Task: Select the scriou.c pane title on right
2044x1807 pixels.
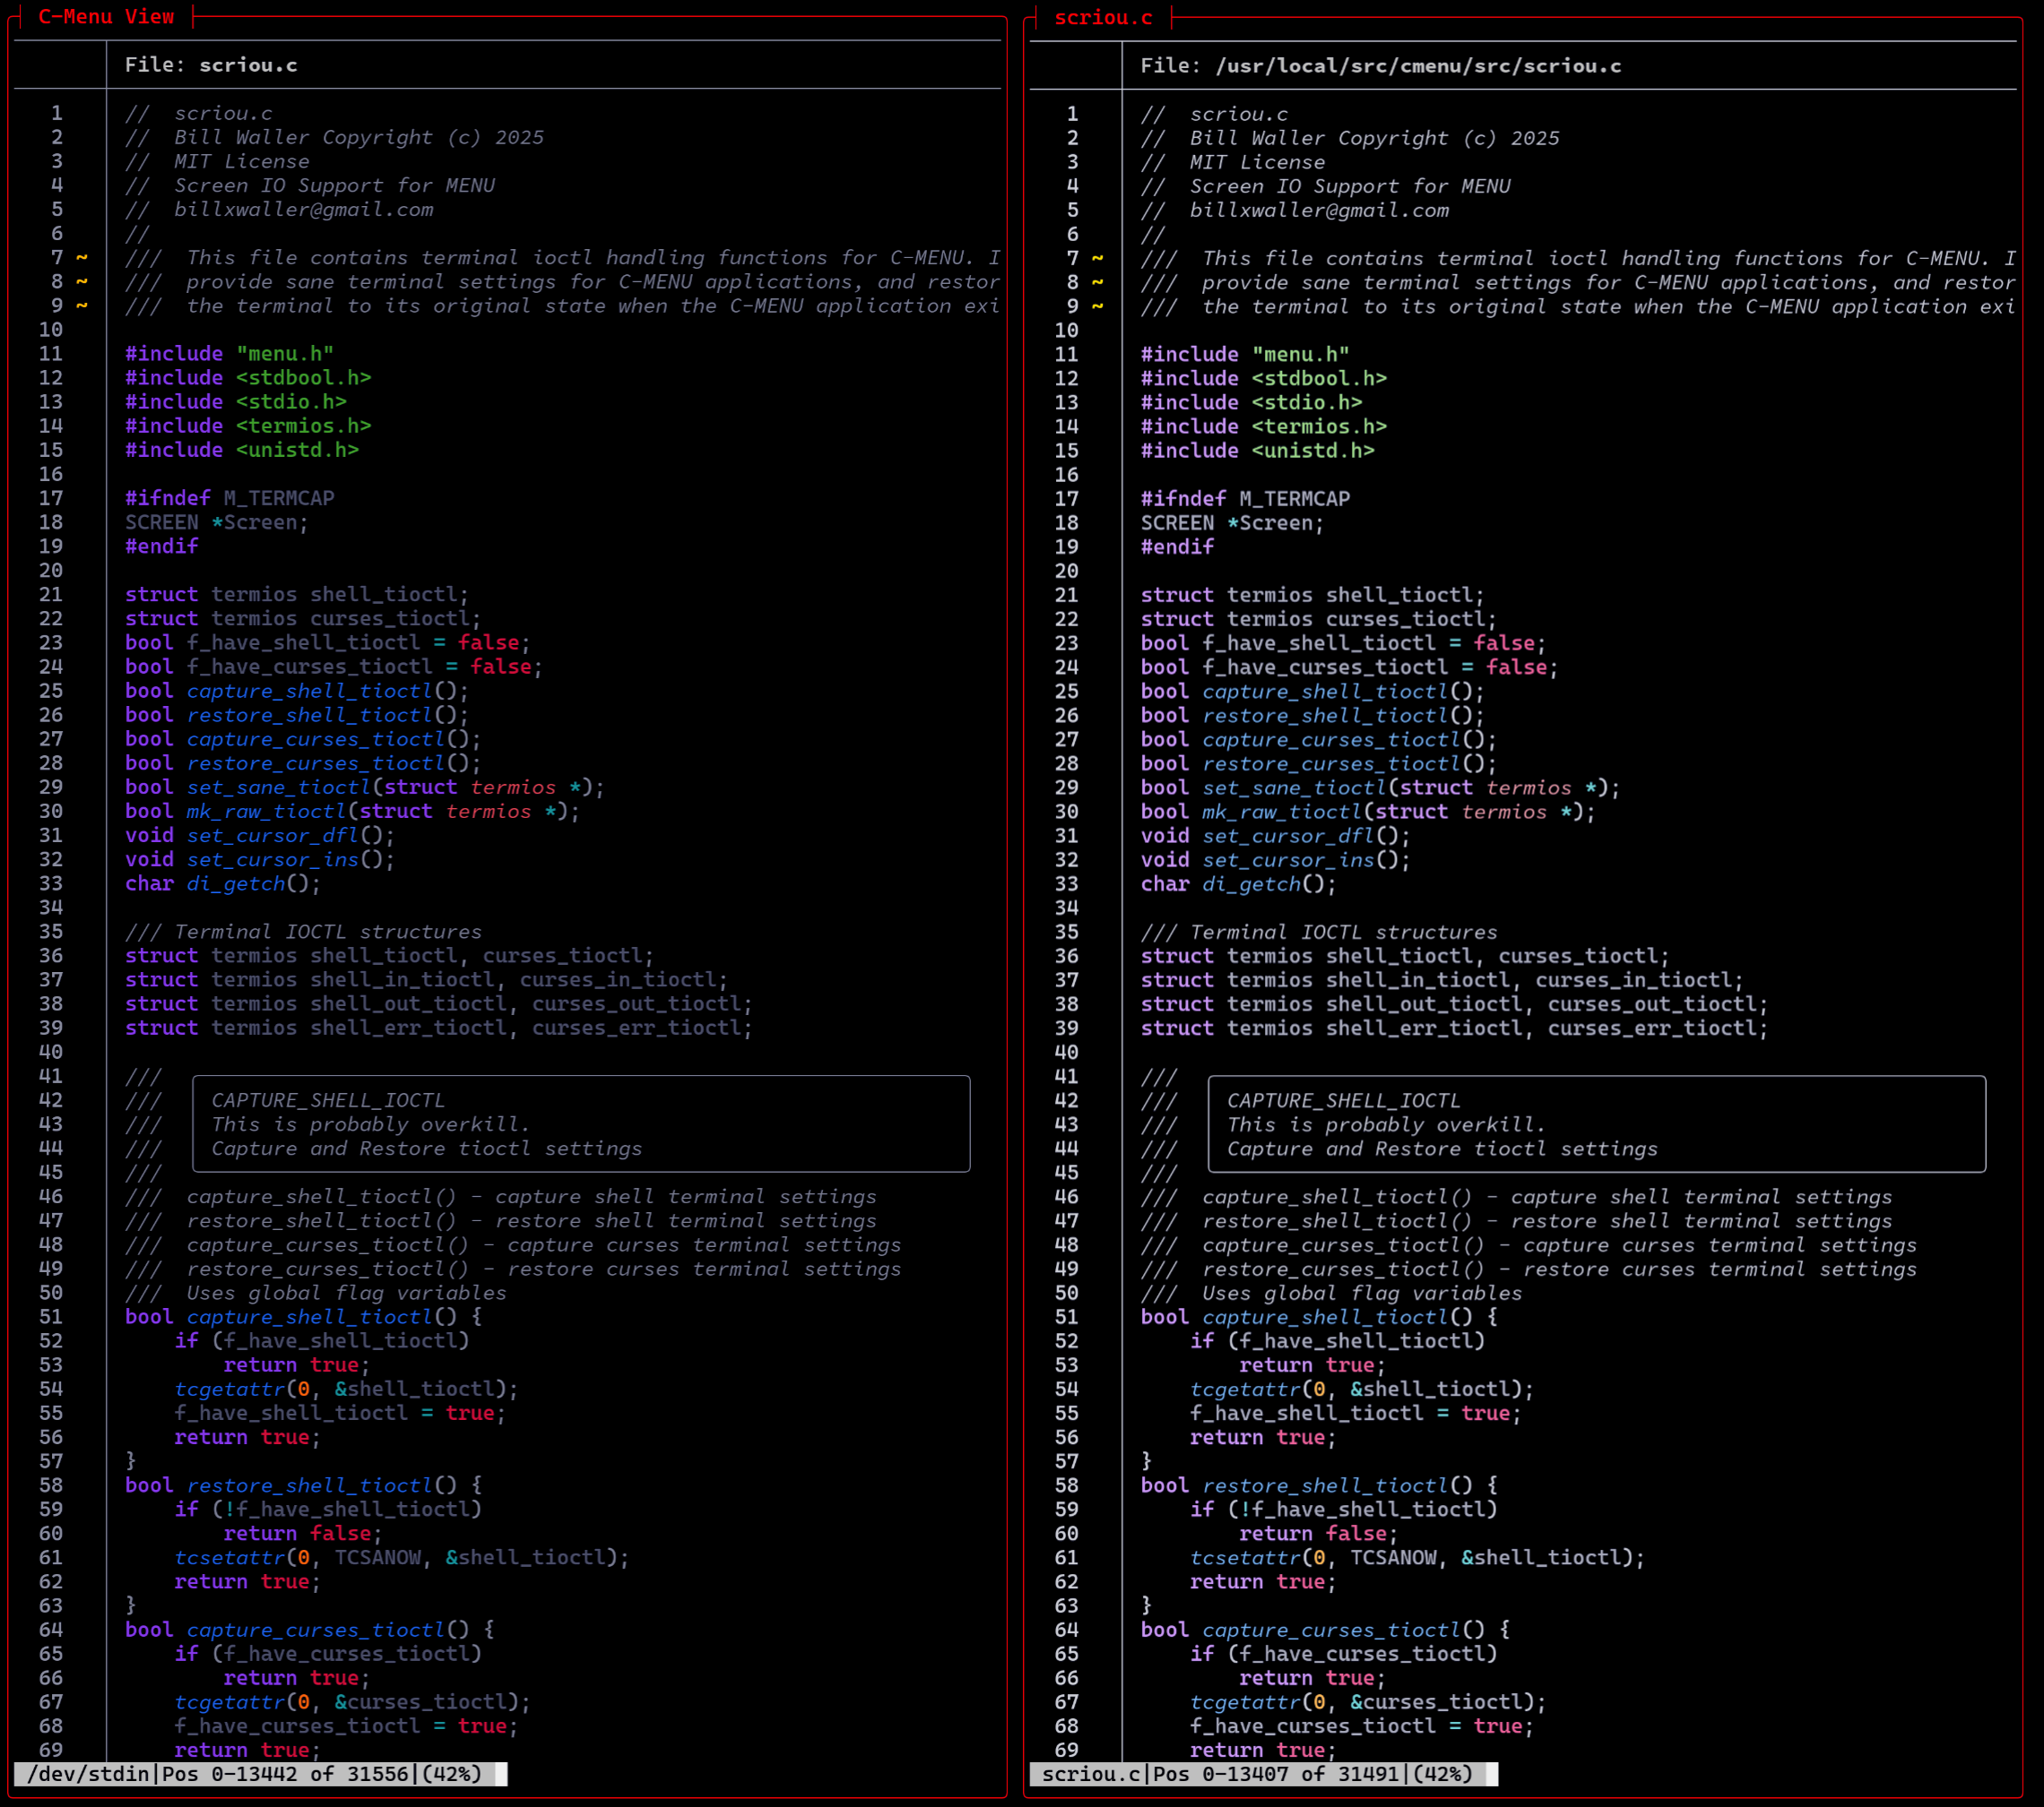Action: click(1103, 18)
